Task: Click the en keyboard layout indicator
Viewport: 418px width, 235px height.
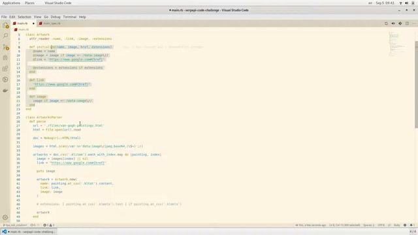Action: pos(370,3)
